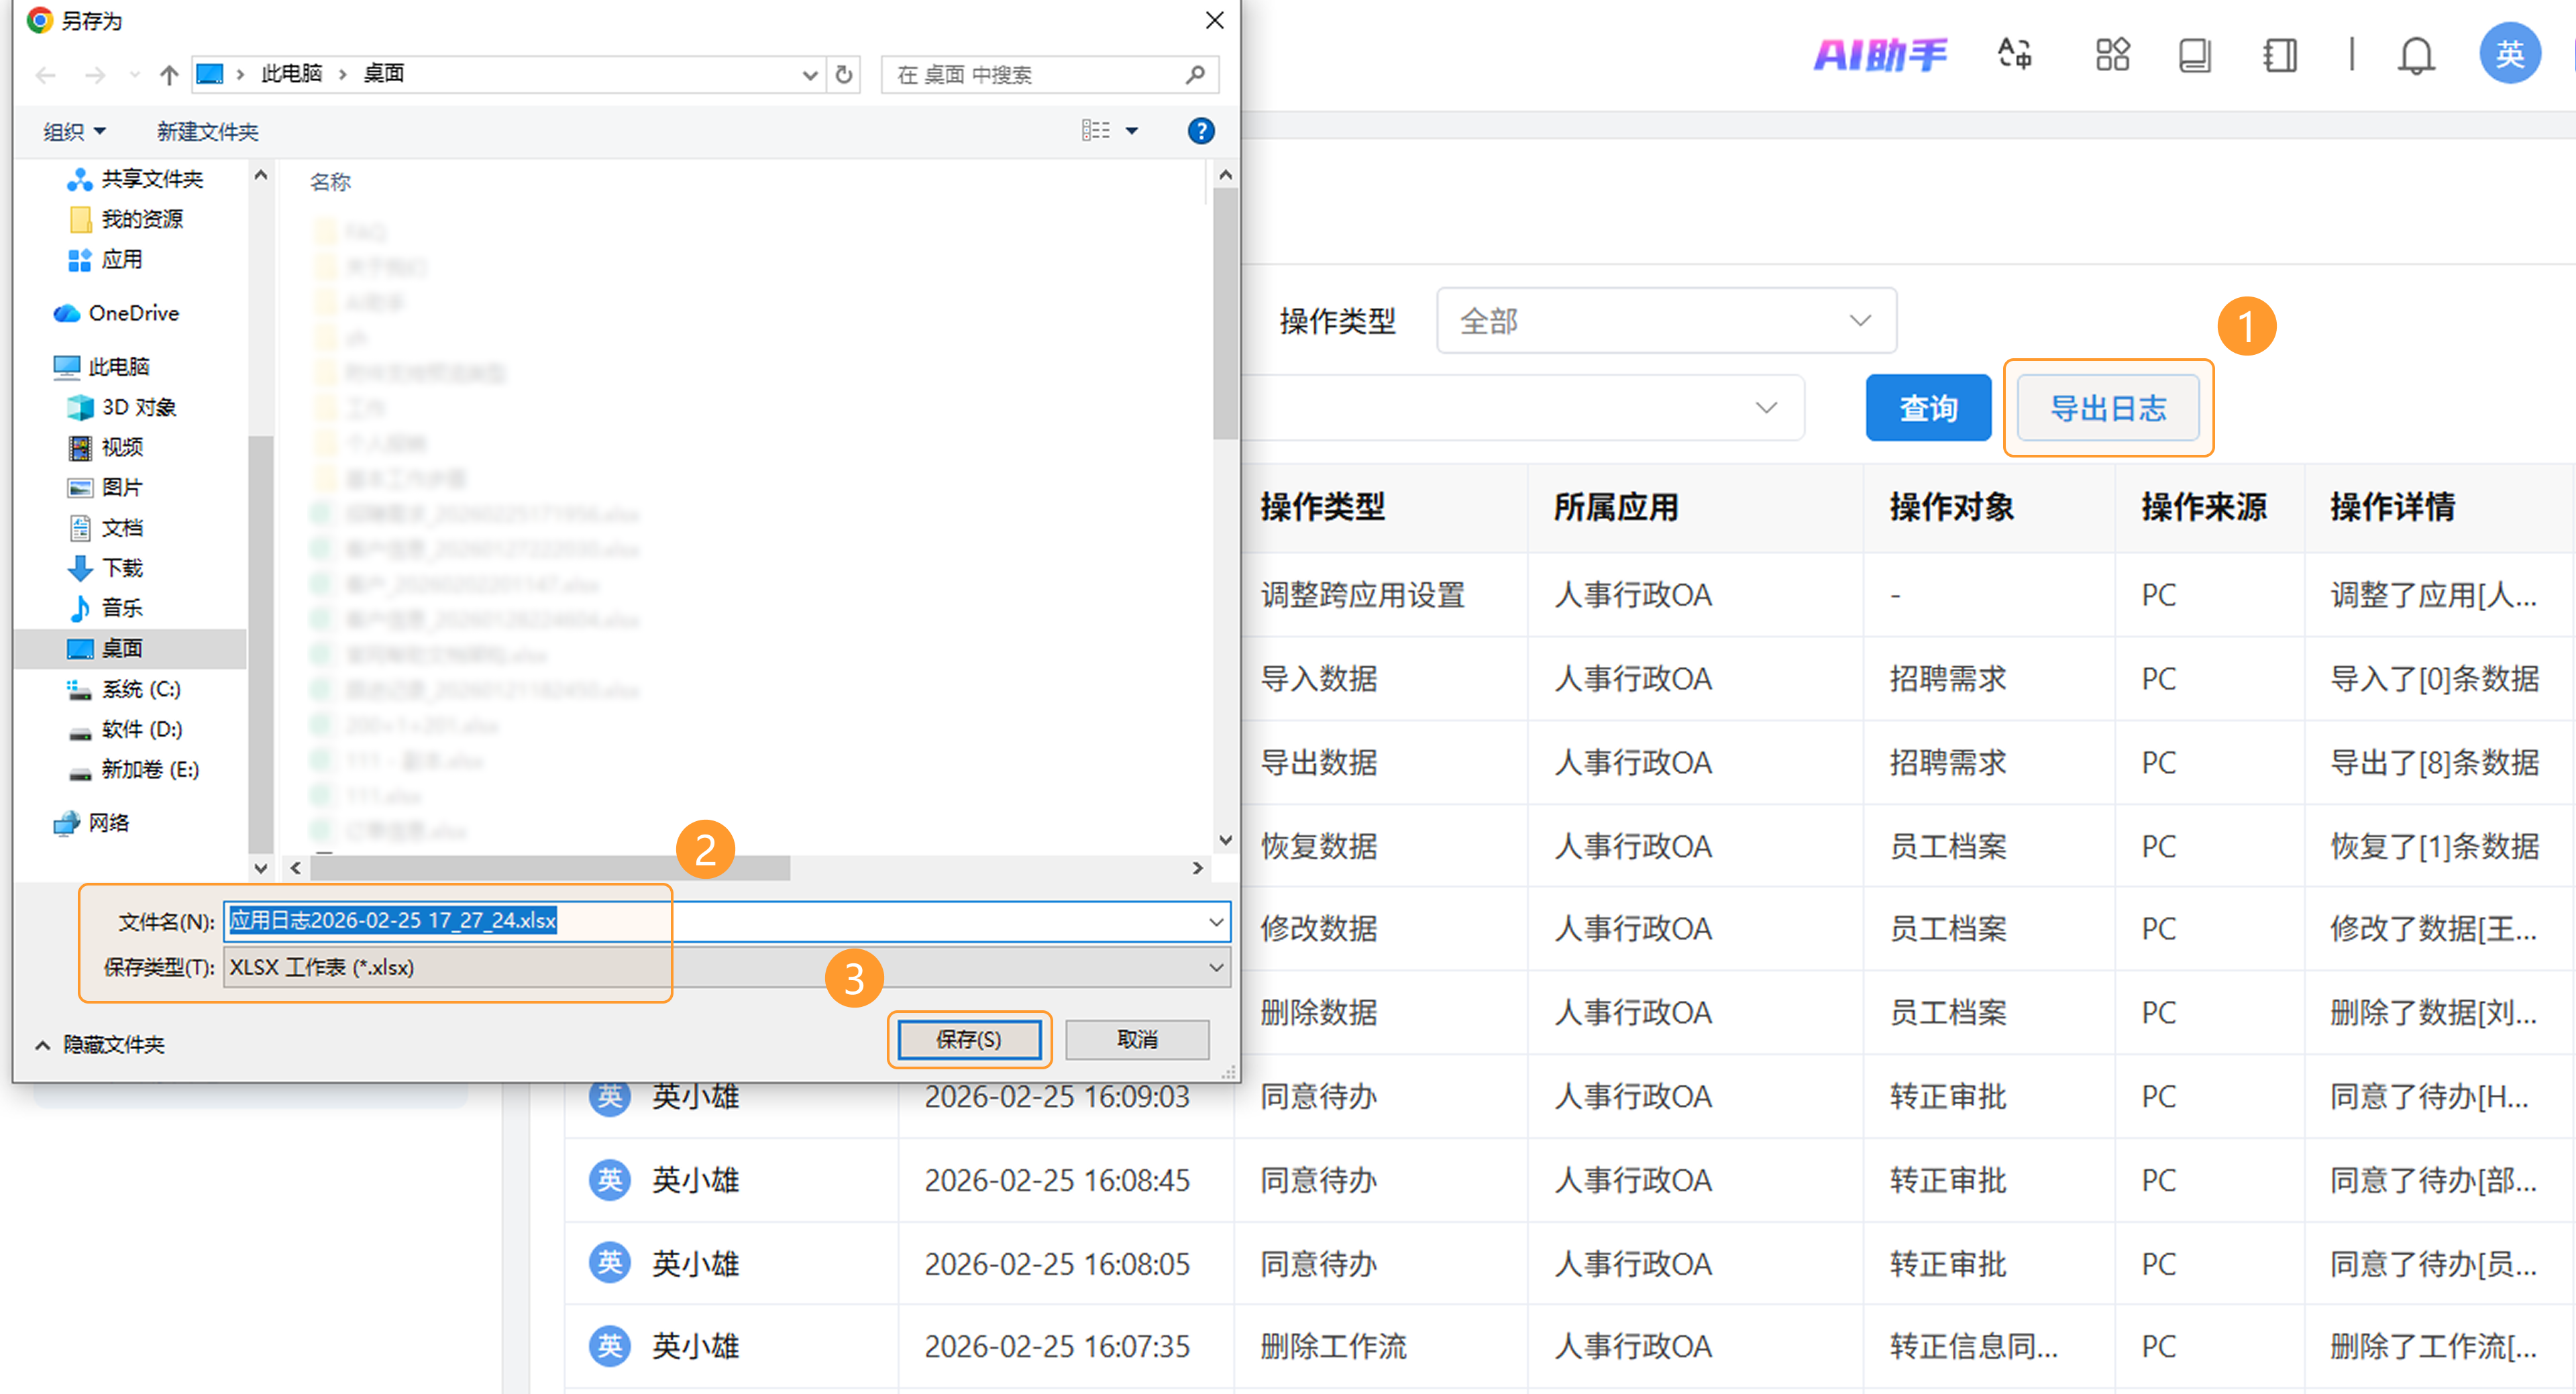Click the 保存 button
Image resolution: width=2576 pixels, height=1394 pixels.
[968, 1040]
